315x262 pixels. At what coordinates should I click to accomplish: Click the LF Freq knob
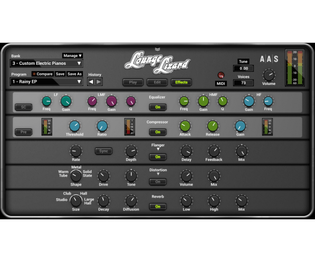[46, 101]
